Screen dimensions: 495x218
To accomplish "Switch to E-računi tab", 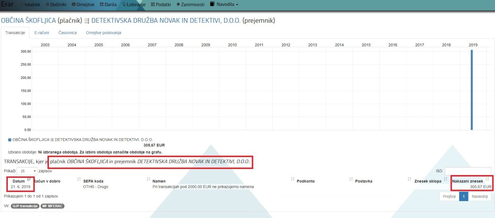I will click(42, 32).
